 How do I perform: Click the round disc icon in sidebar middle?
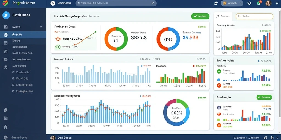point(6,59)
